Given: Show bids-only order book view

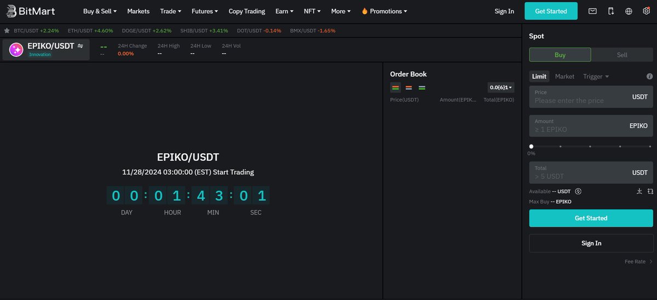Looking at the screenshot, I should tap(422, 88).
